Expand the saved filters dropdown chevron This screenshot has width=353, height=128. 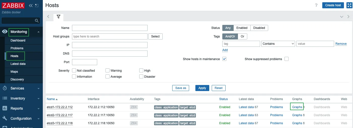tap(342, 17)
